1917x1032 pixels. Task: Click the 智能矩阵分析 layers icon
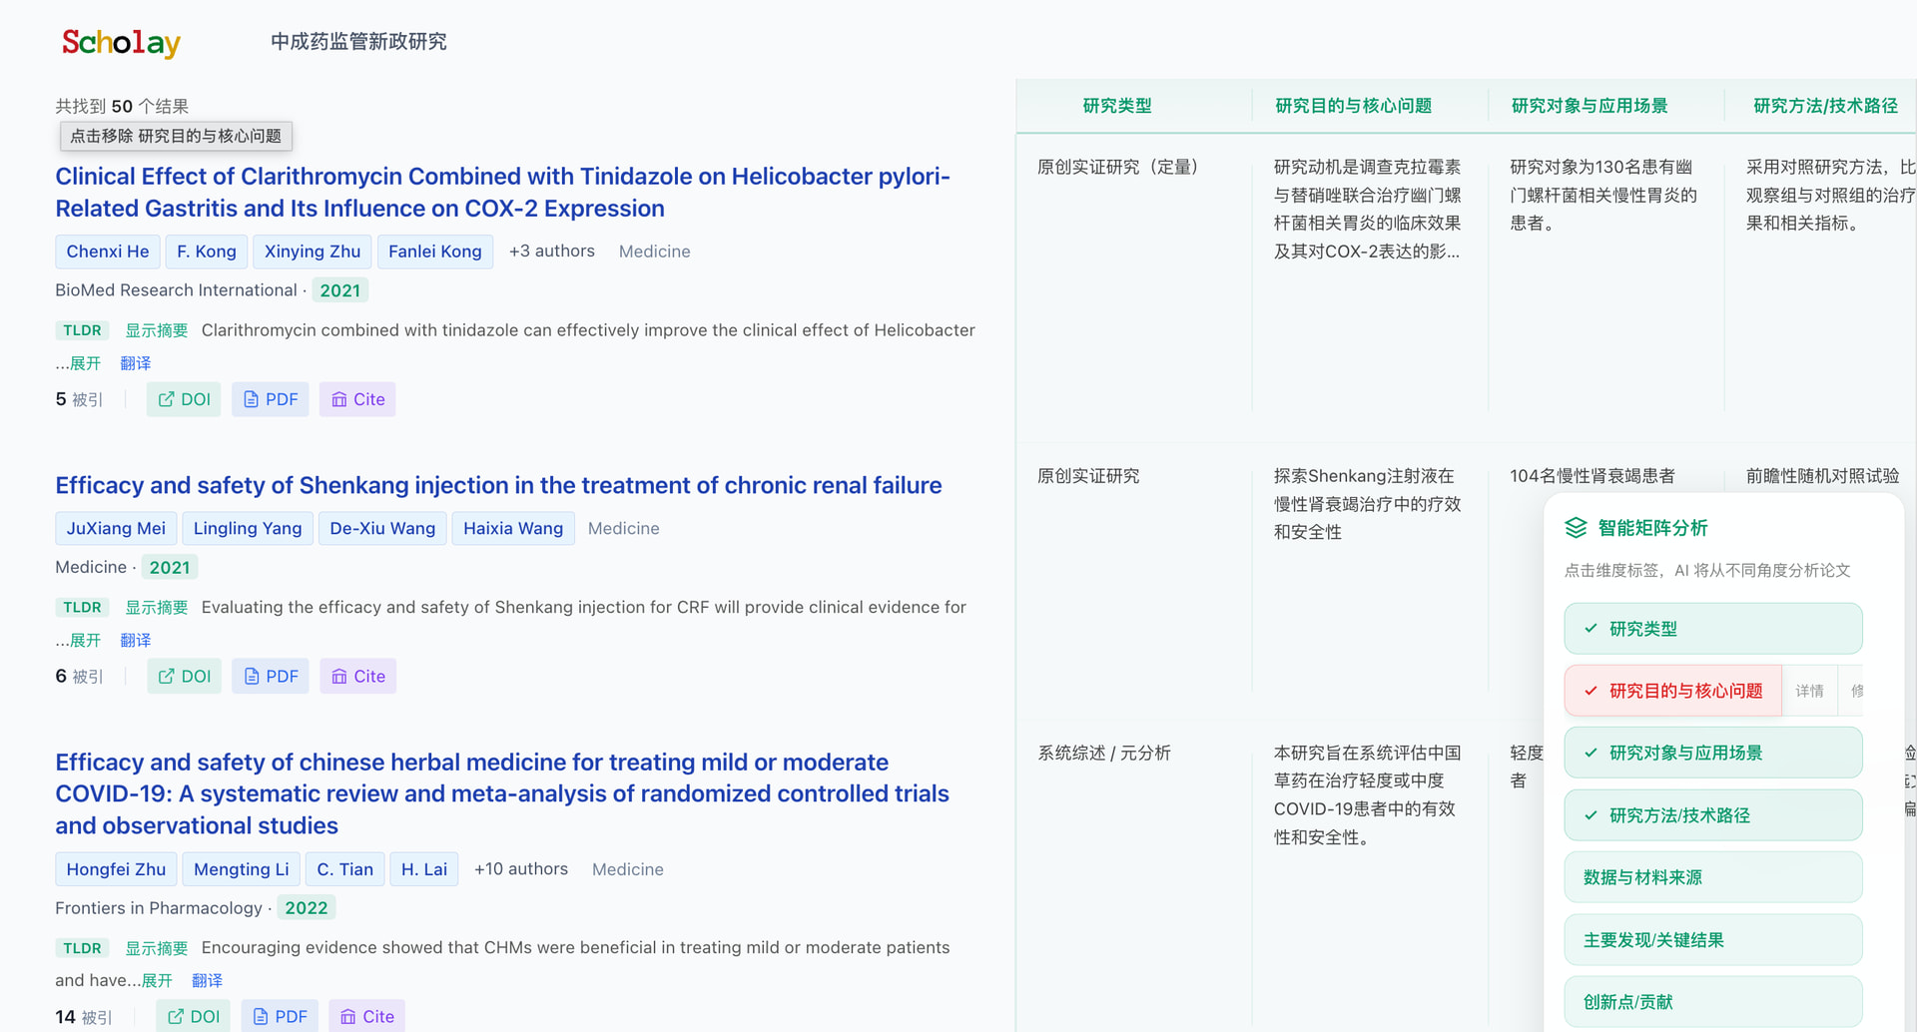coord(1576,528)
